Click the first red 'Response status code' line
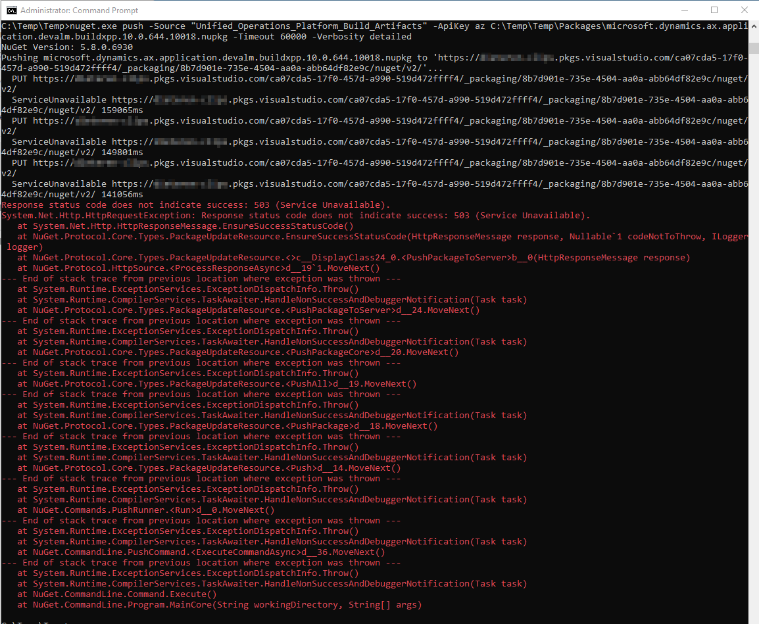Screen dimensions: 759x624 click(x=196, y=205)
